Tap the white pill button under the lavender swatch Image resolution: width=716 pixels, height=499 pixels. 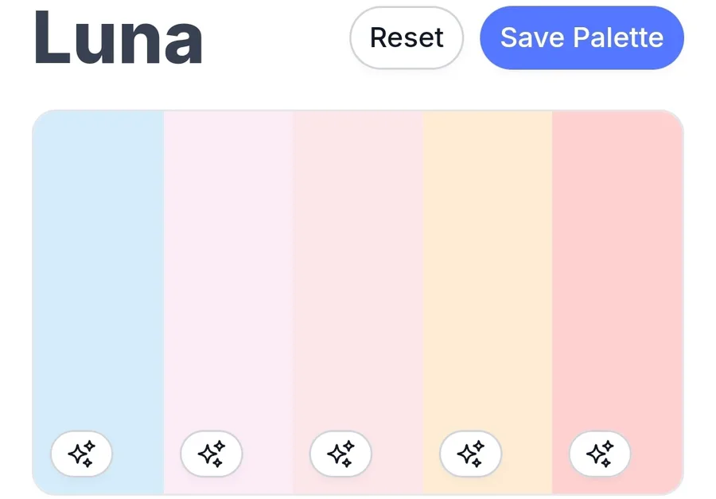click(x=211, y=454)
